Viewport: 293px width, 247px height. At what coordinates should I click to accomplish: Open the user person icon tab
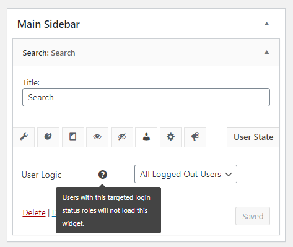coord(146,137)
